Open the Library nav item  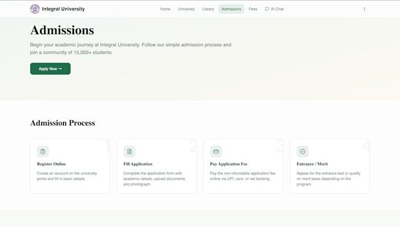point(208,9)
